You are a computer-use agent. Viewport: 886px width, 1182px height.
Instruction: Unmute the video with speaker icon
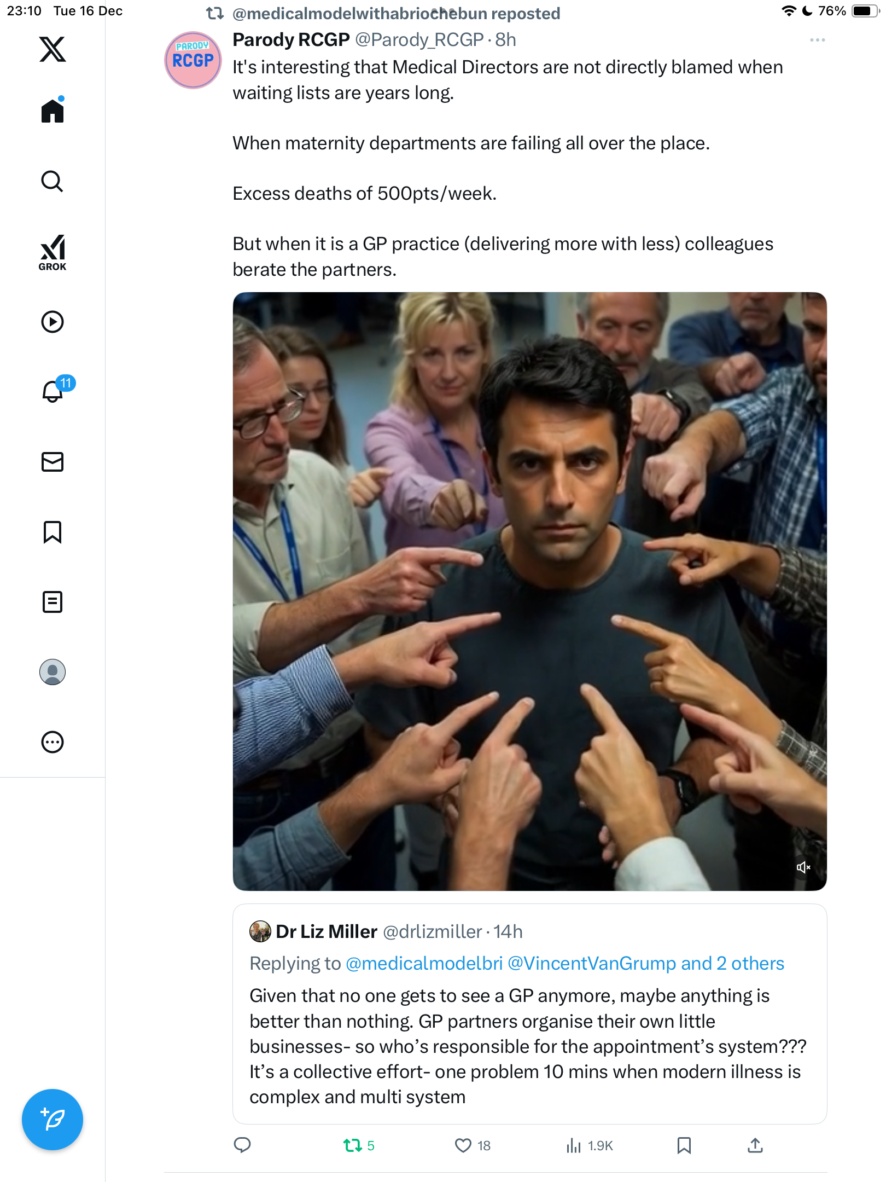coord(803,867)
